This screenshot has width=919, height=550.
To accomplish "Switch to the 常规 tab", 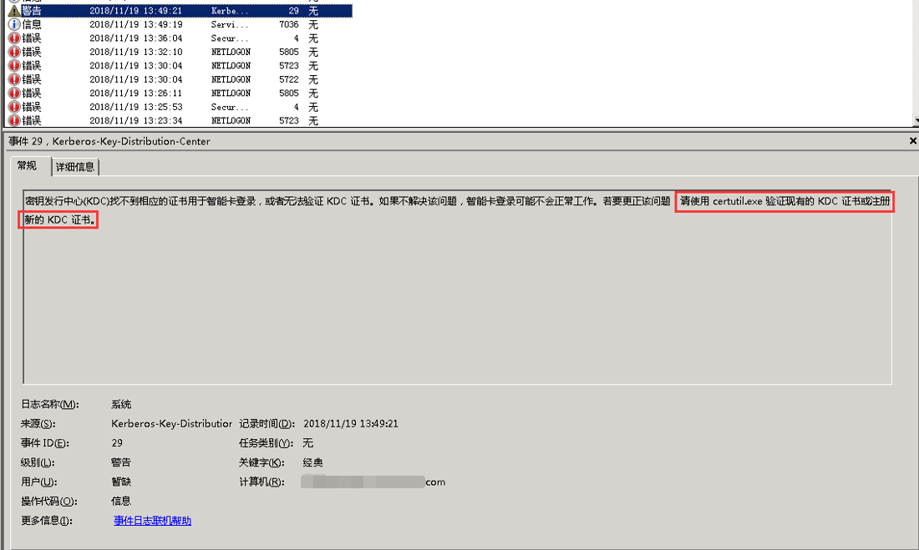I will [27, 166].
